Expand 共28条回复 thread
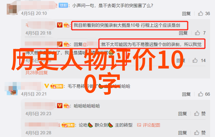Screen dimensions: 215x137 pyautogui.click(x=37, y=73)
